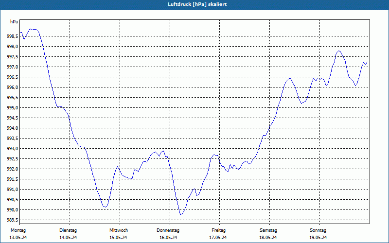Click the chart title 'Luftdruck [hPa] skaliert'
Viewport: 389px width, 243px height.
(197, 4)
